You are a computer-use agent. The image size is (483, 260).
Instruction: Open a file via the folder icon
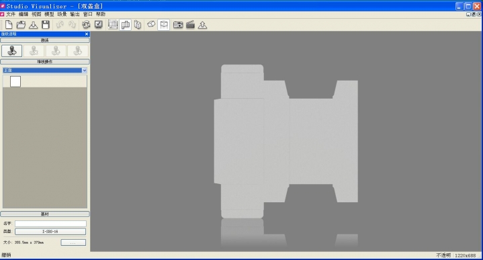tap(21, 25)
